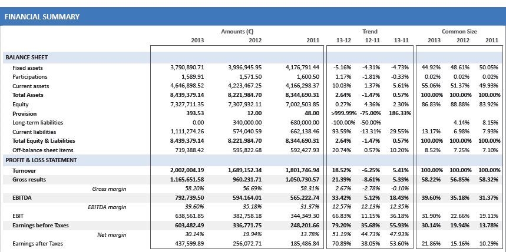Click the FINANCIAL SUMMARY title bar
506x252 pixels.
[41, 17]
